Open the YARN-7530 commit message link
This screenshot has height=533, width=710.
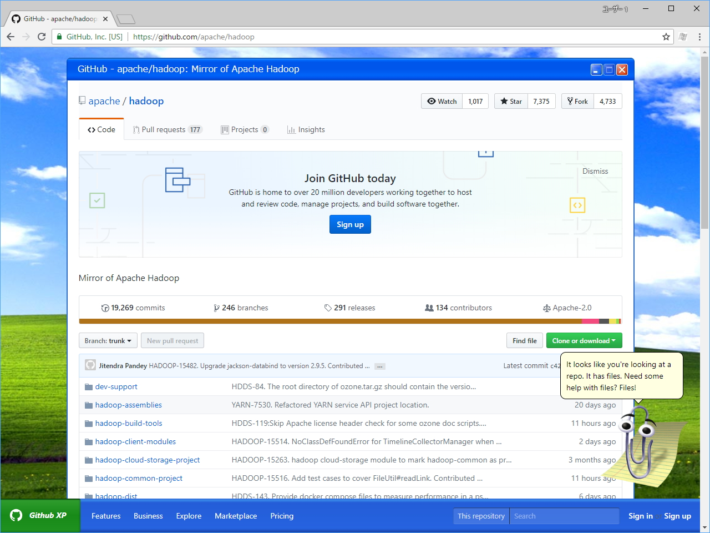pos(330,405)
